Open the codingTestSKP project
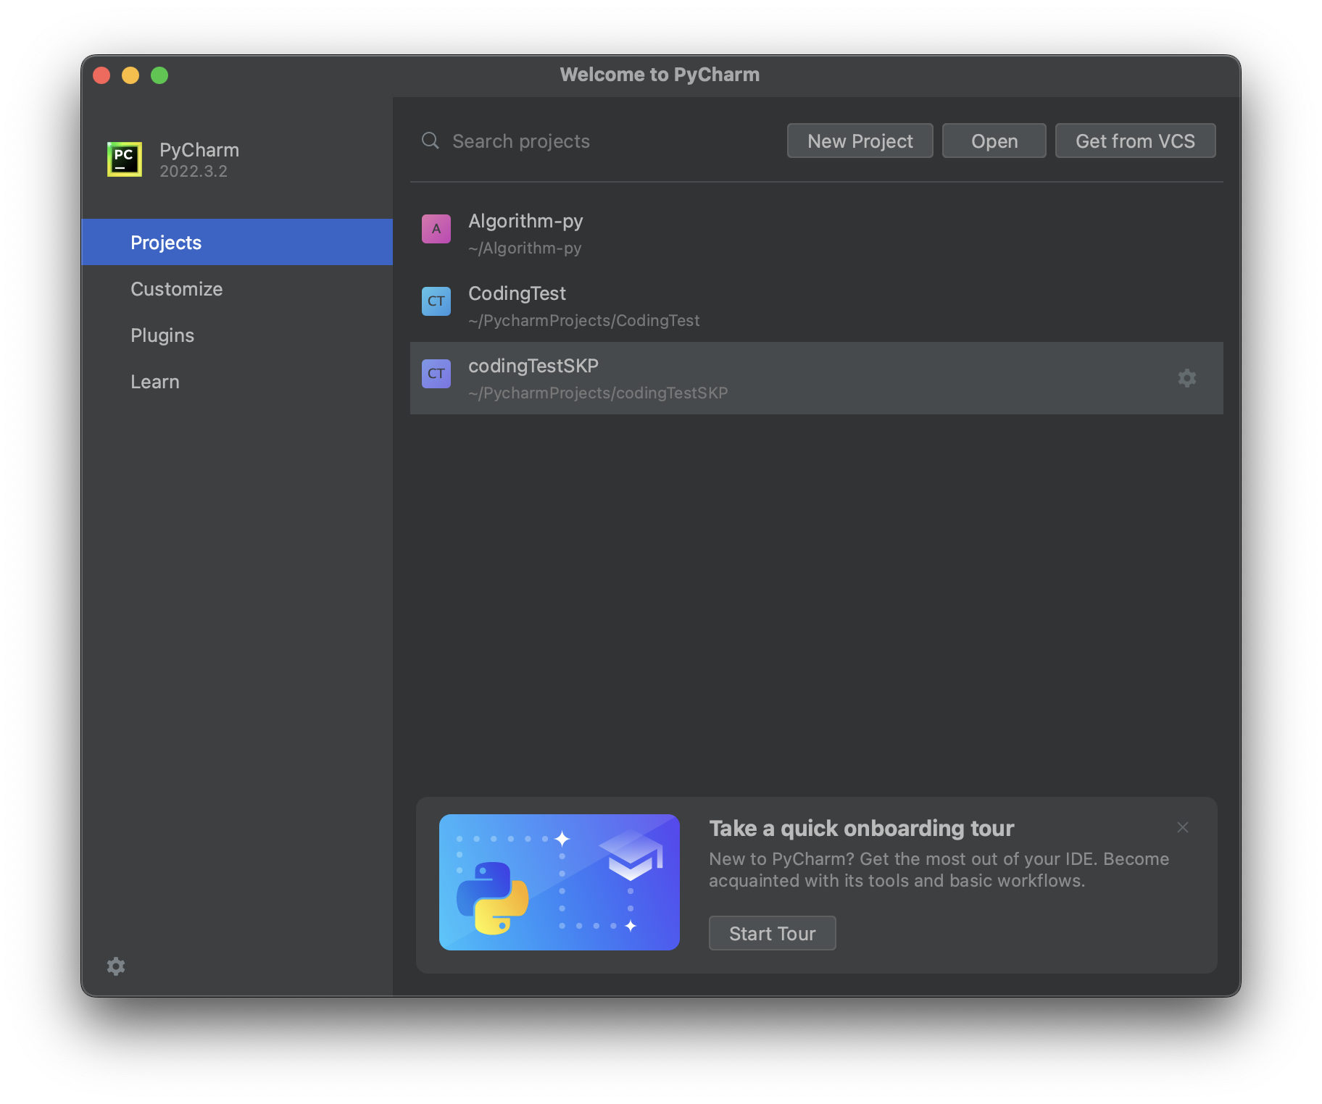This screenshot has height=1104, width=1322. click(x=817, y=378)
